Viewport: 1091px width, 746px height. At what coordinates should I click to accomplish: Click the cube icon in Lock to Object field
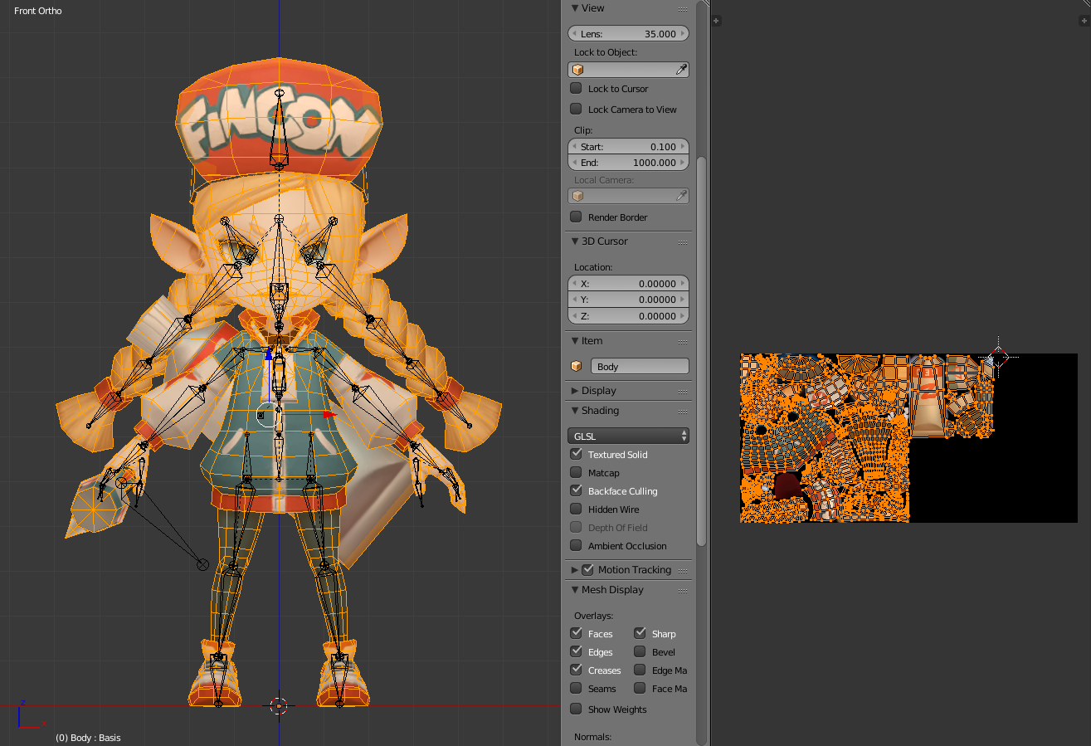click(x=578, y=70)
